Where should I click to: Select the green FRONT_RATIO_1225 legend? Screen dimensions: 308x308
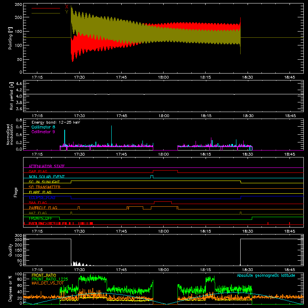pos(50,280)
